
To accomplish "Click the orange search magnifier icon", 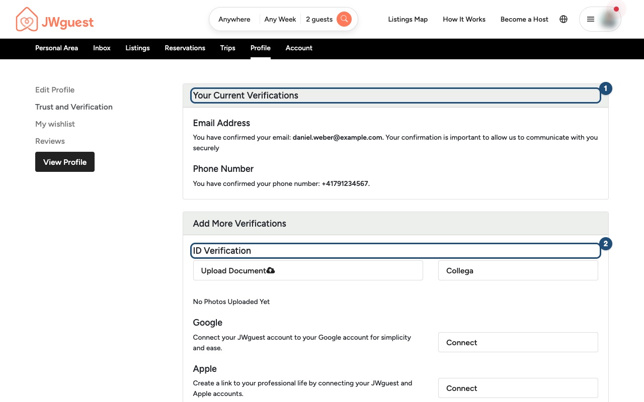I will click(344, 19).
